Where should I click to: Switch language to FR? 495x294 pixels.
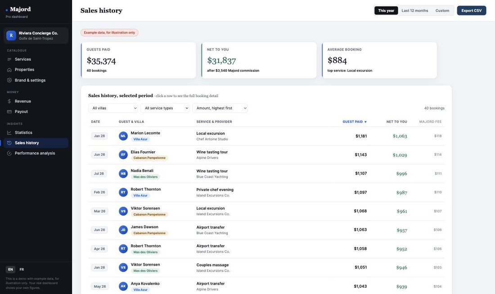[x=22, y=270]
